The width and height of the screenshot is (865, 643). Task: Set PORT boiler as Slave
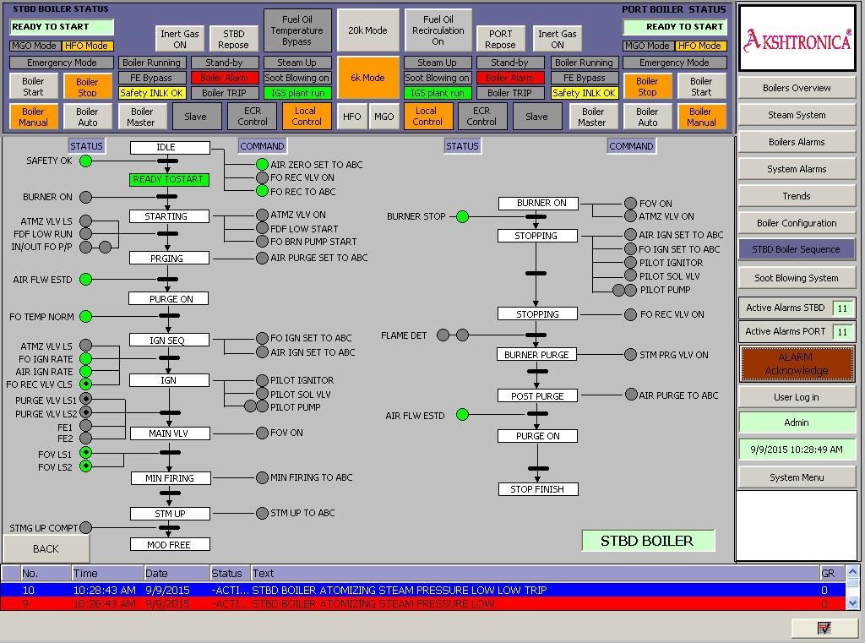pos(537,117)
